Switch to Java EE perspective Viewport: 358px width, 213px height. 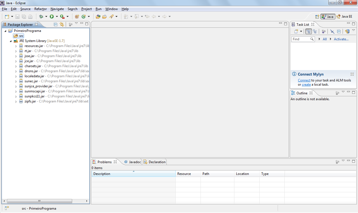click(x=345, y=17)
